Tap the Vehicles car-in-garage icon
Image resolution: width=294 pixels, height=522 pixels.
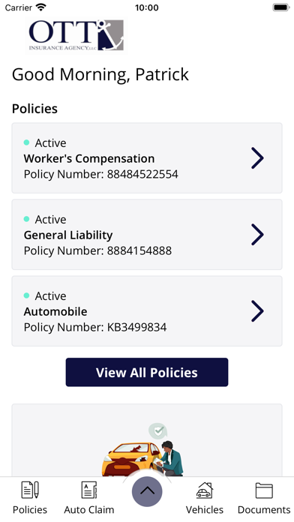click(205, 490)
